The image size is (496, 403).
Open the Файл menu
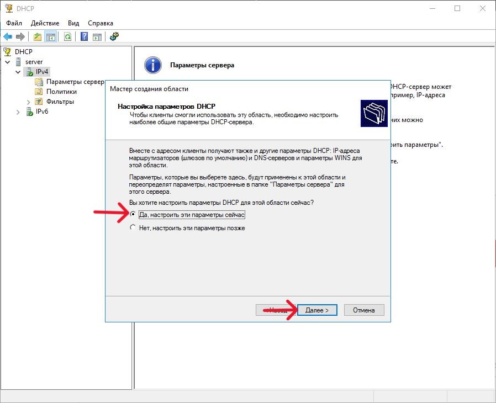tap(14, 23)
